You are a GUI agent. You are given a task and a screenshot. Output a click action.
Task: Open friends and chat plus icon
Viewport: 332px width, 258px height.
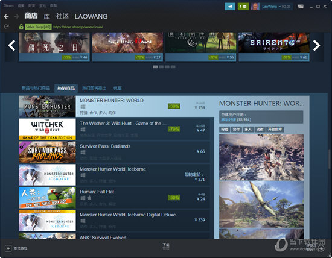point(321,248)
